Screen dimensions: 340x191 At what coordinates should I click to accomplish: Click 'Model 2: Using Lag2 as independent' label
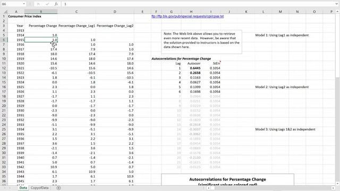[282, 87]
